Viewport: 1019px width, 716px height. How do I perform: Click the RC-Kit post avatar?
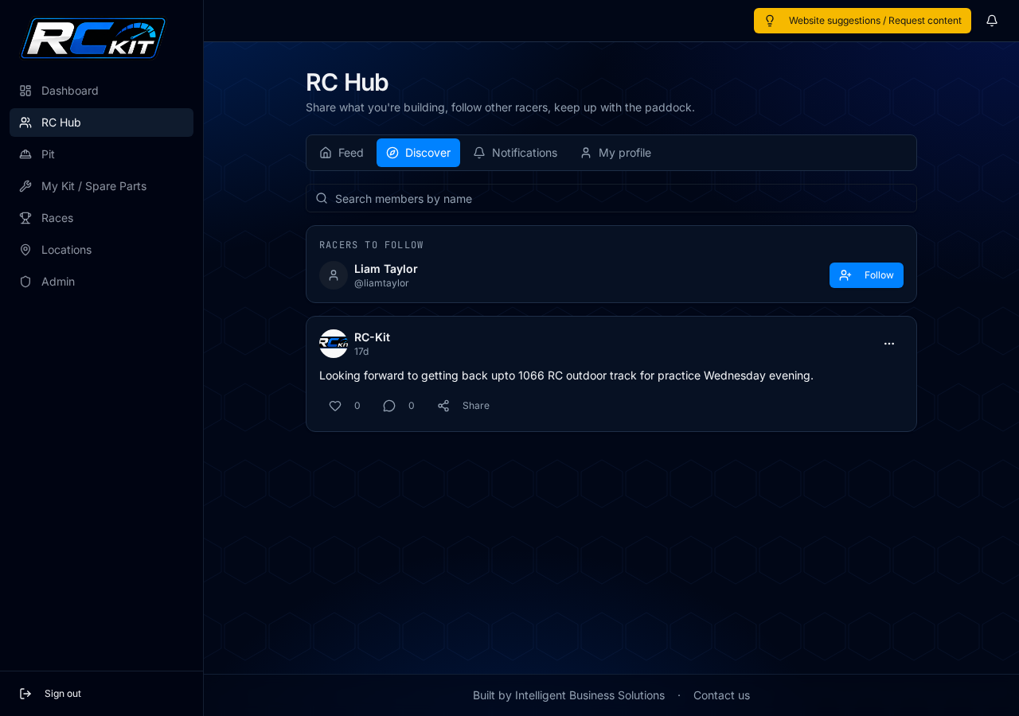pos(334,344)
